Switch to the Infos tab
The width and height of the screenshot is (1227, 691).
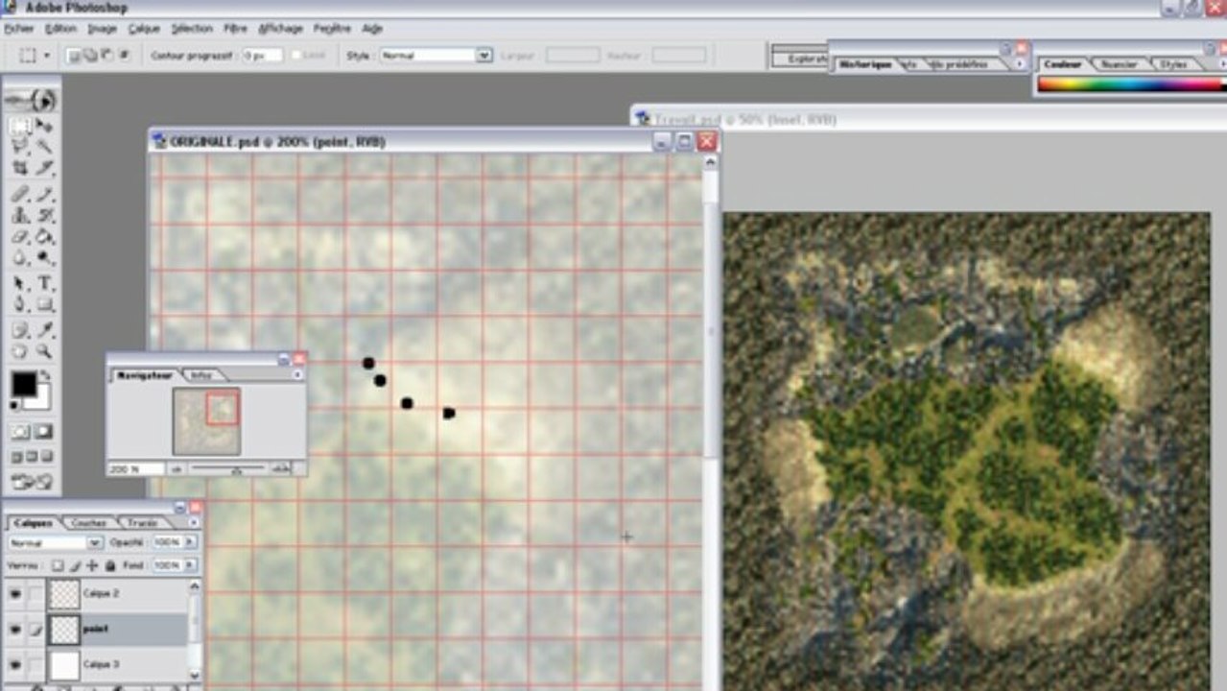tap(201, 375)
